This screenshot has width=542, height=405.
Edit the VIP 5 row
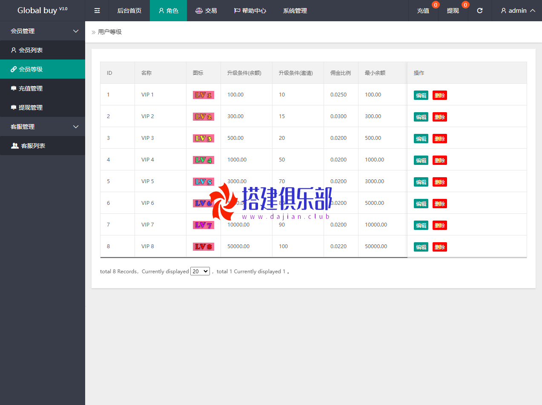[421, 182]
